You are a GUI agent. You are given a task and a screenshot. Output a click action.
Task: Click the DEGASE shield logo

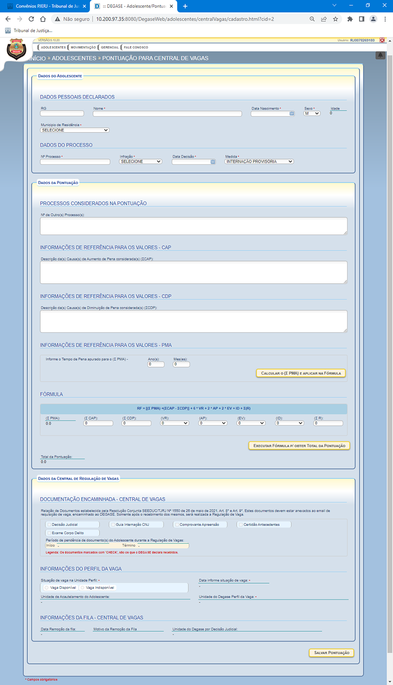coord(17,49)
